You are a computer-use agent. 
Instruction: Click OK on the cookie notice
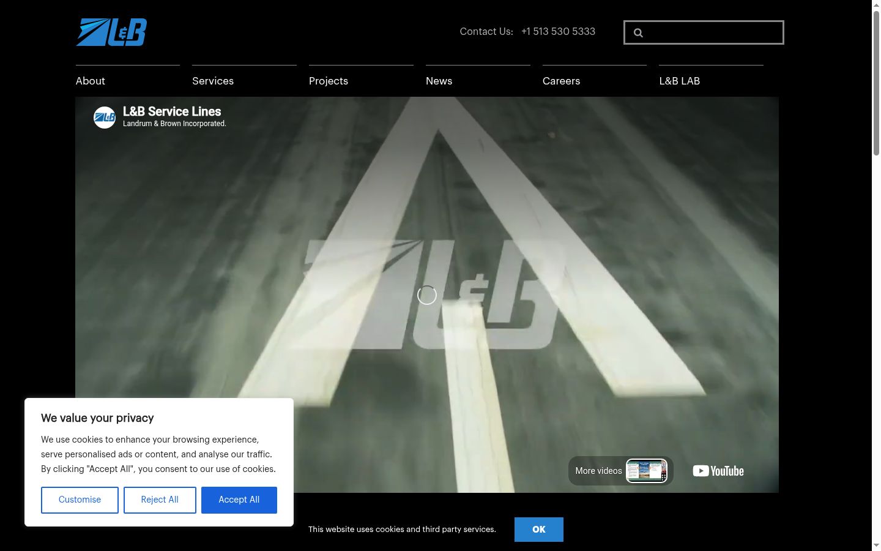click(539, 530)
